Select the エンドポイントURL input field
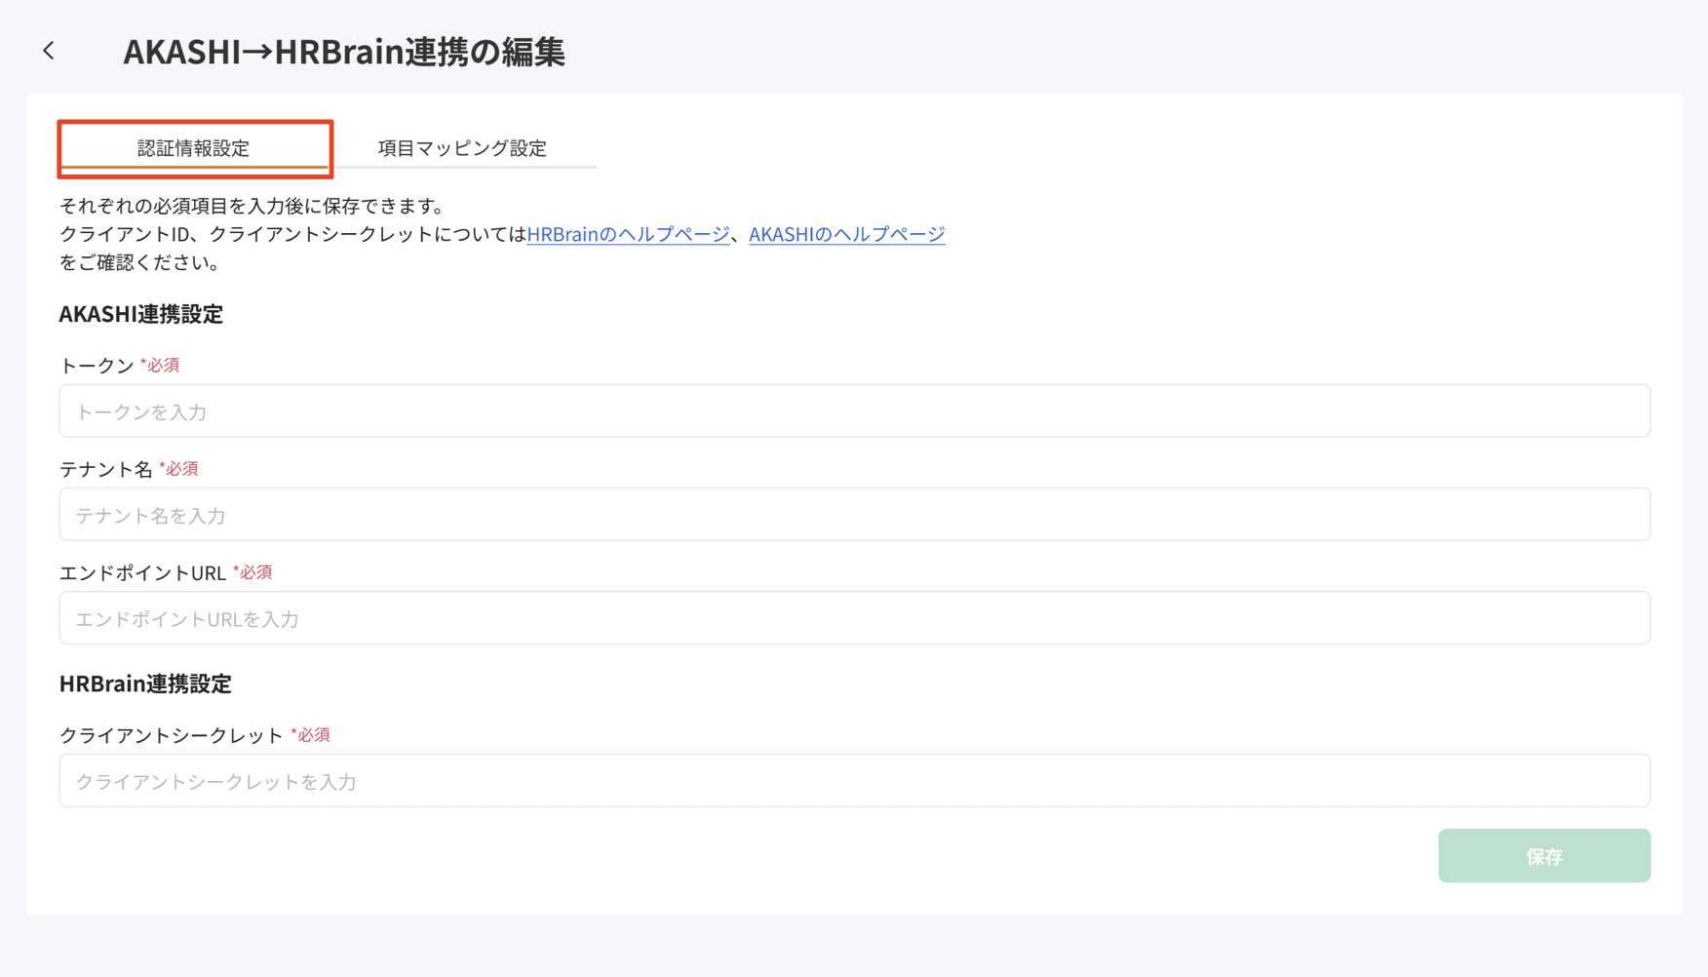This screenshot has height=977, width=1708. click(x=854, y=617)
